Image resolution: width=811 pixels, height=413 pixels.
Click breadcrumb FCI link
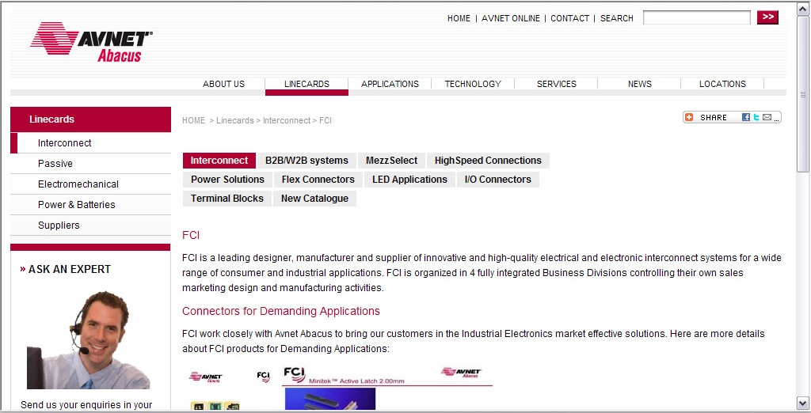326,120
